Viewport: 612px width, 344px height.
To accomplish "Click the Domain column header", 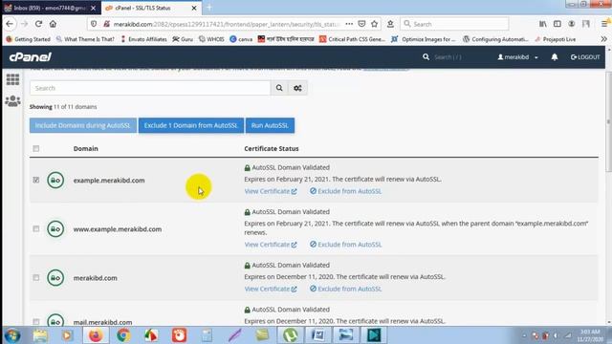I will (x=85, y=149).
